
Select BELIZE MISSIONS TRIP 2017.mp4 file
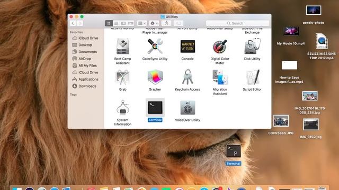322,41
